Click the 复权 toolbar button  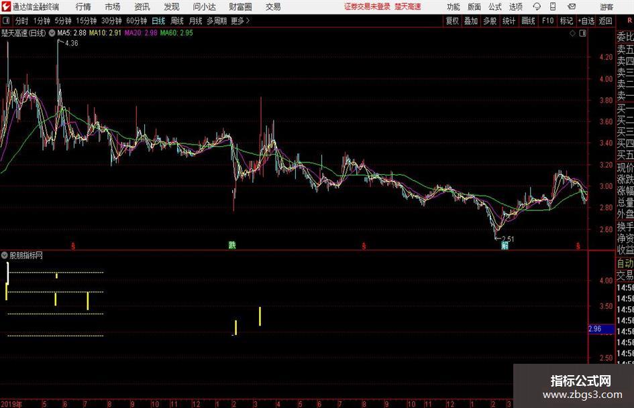[x=452, y=21]
